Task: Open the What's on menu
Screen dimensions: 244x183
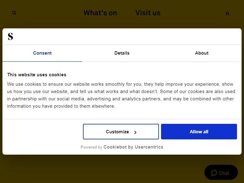Action: click(100, 13)
